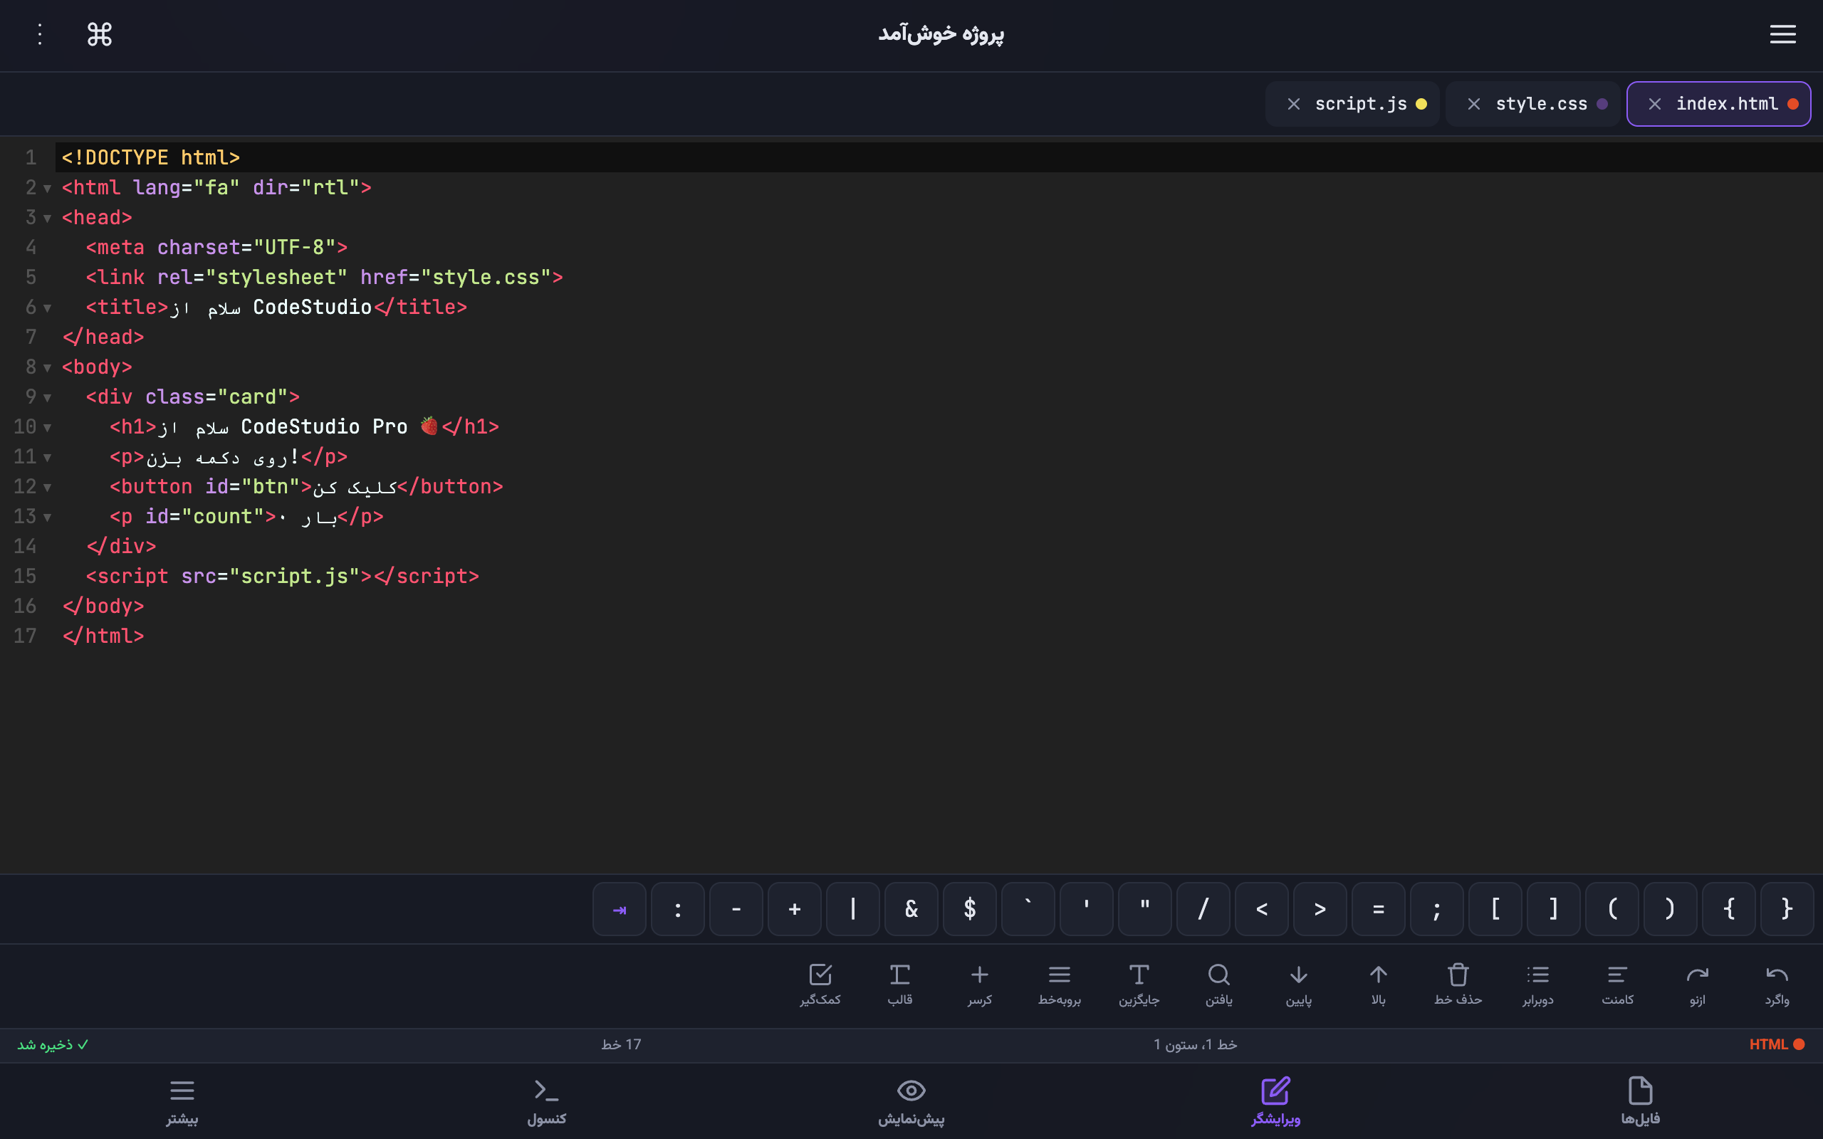This screenshot has width=1823, height=1139.
Task: Click the script src line of code
Action: pos(283,577)
